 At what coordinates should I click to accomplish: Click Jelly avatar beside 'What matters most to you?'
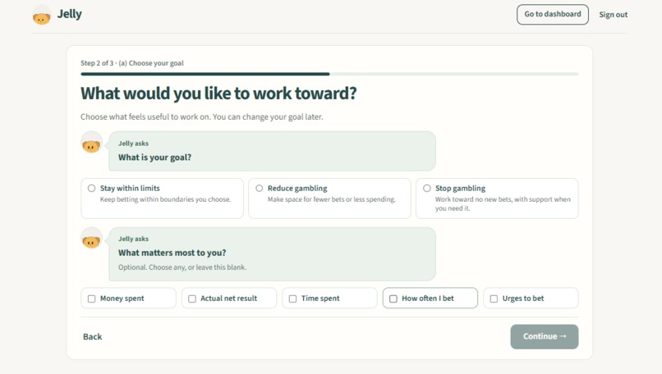pos(91,238)
